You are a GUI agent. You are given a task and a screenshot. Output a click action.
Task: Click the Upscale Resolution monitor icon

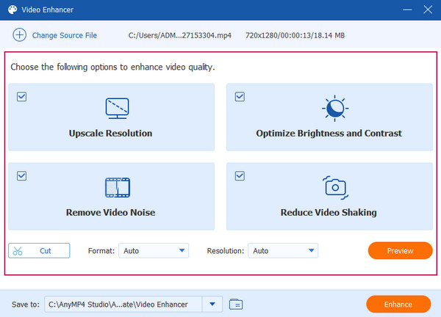(x=118, y=109)
